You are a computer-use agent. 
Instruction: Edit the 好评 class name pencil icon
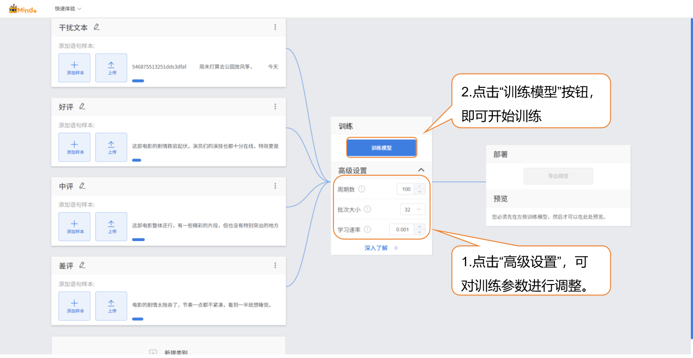pos(82,106)
